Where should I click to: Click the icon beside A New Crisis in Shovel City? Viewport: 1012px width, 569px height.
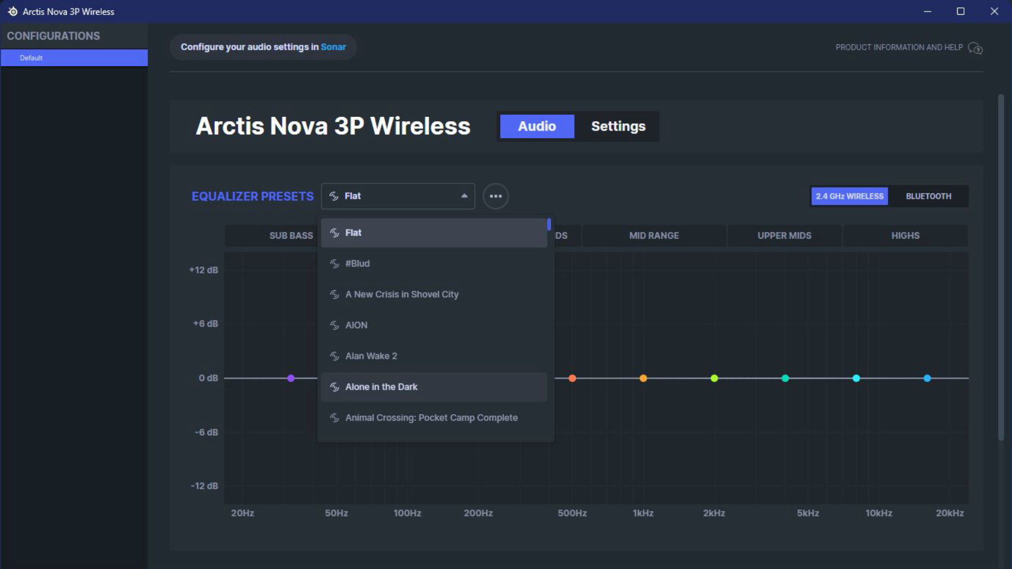coord(334,295)
